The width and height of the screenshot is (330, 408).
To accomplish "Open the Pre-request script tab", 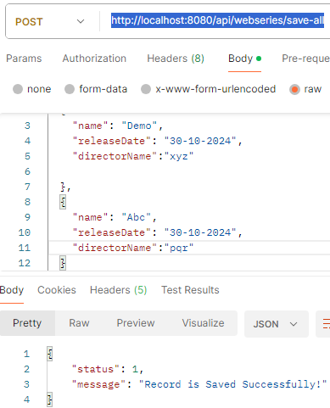I will pyautogui.click(x=305, y=59).
